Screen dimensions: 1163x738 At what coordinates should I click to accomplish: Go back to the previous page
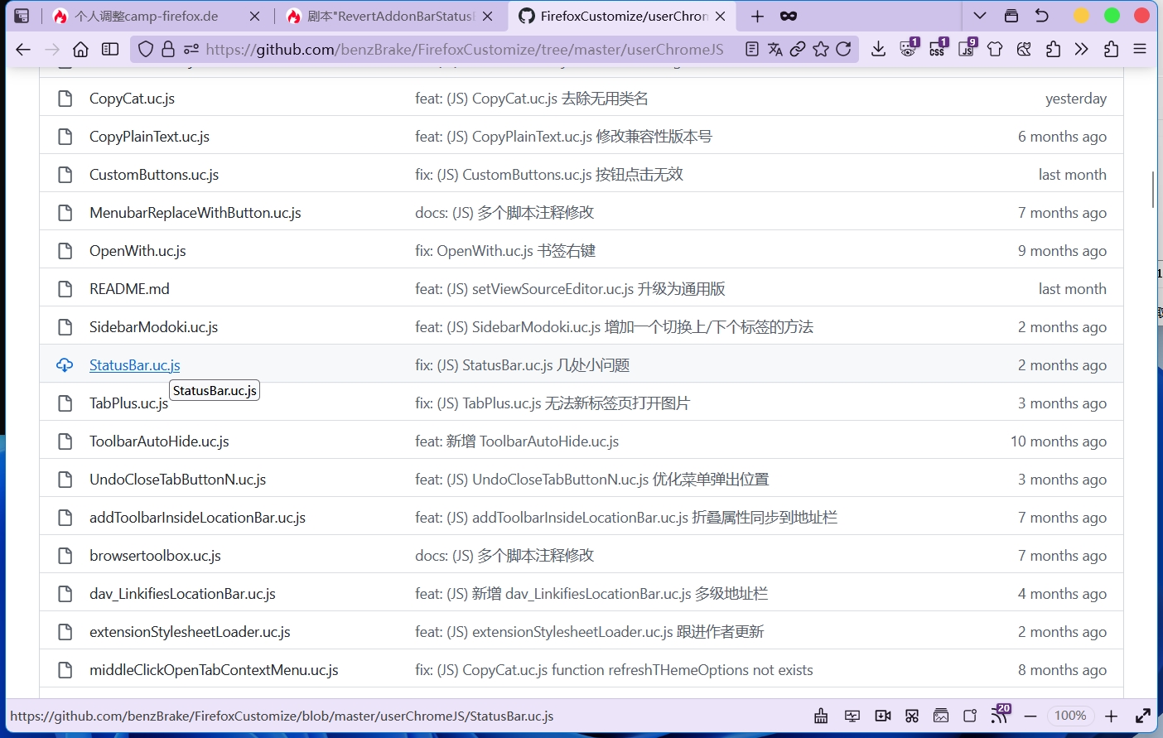pos(23,50)
